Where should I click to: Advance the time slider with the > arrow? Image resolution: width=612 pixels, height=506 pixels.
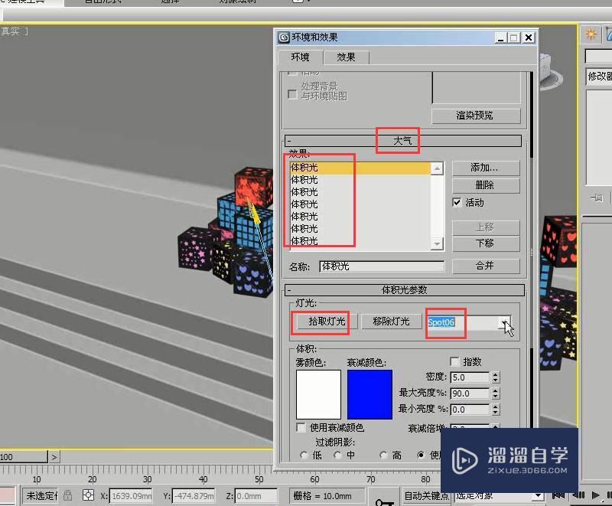[54, 456]
